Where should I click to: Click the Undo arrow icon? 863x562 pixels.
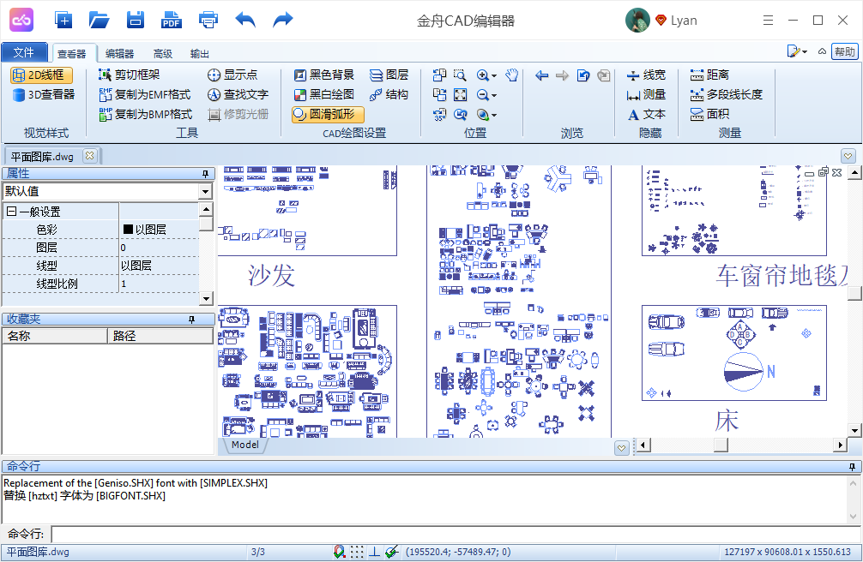coord(245,20)
